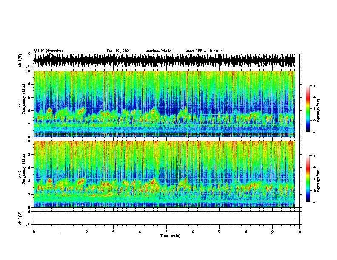Click the "-7" value on ch.2 color bar
The height and width of the screenshot is (260, 337).
pos(314,202)
